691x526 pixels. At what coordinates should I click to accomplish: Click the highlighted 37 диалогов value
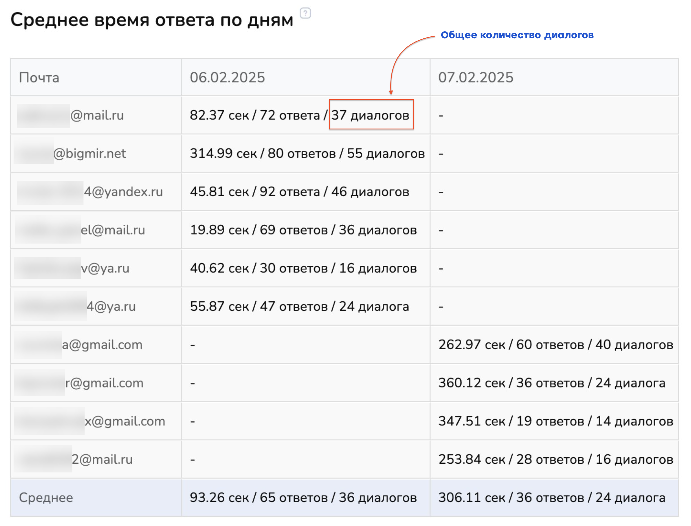(371, 115)
